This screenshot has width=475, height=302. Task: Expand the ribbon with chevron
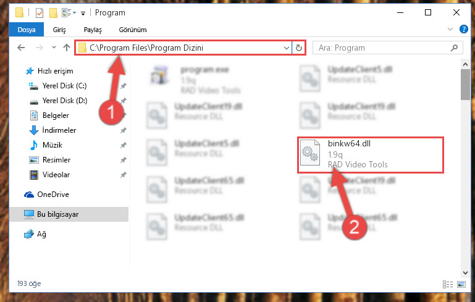450,29
